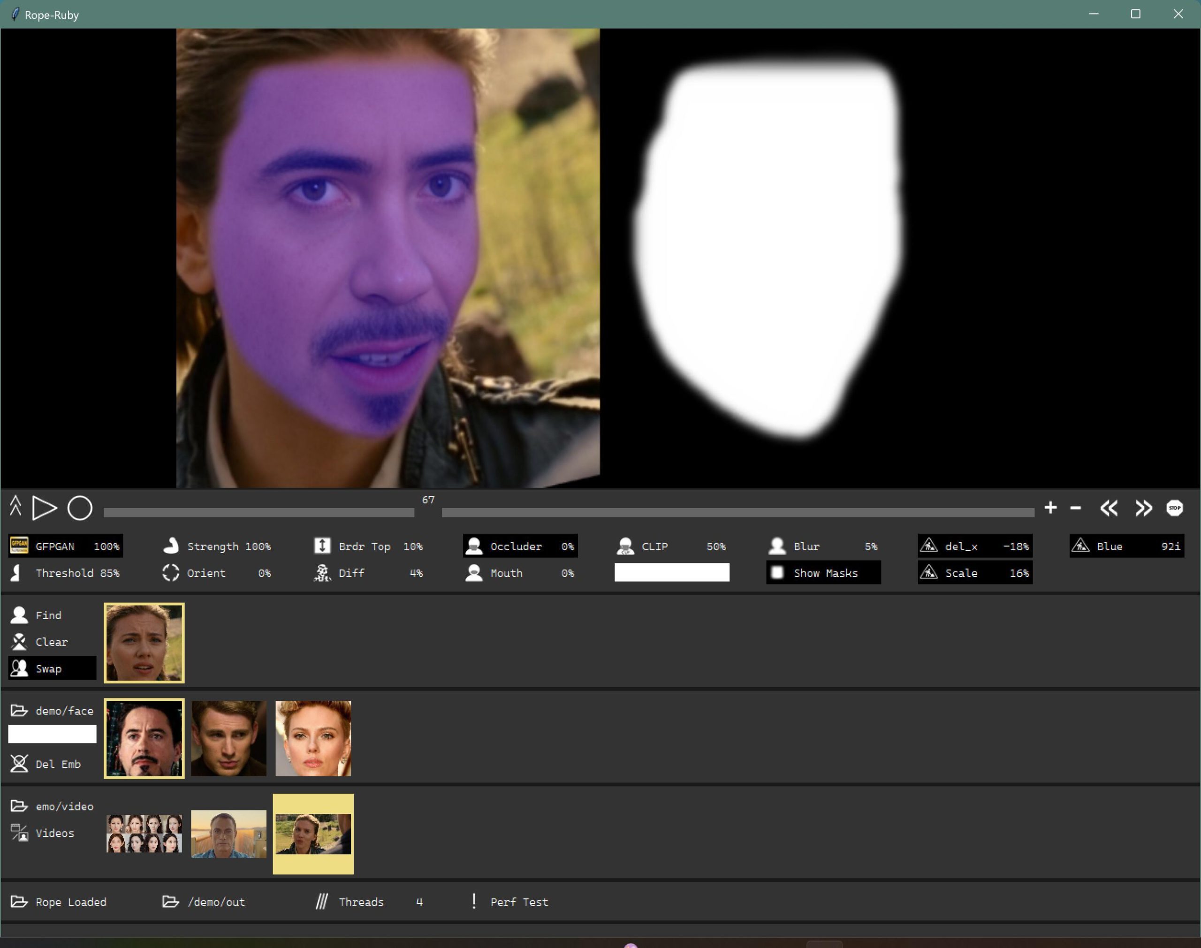The width and height of the screenshot is (1201, 948).
Task: Click the Brdr Top border icon
Action: [x=322, y=546]
